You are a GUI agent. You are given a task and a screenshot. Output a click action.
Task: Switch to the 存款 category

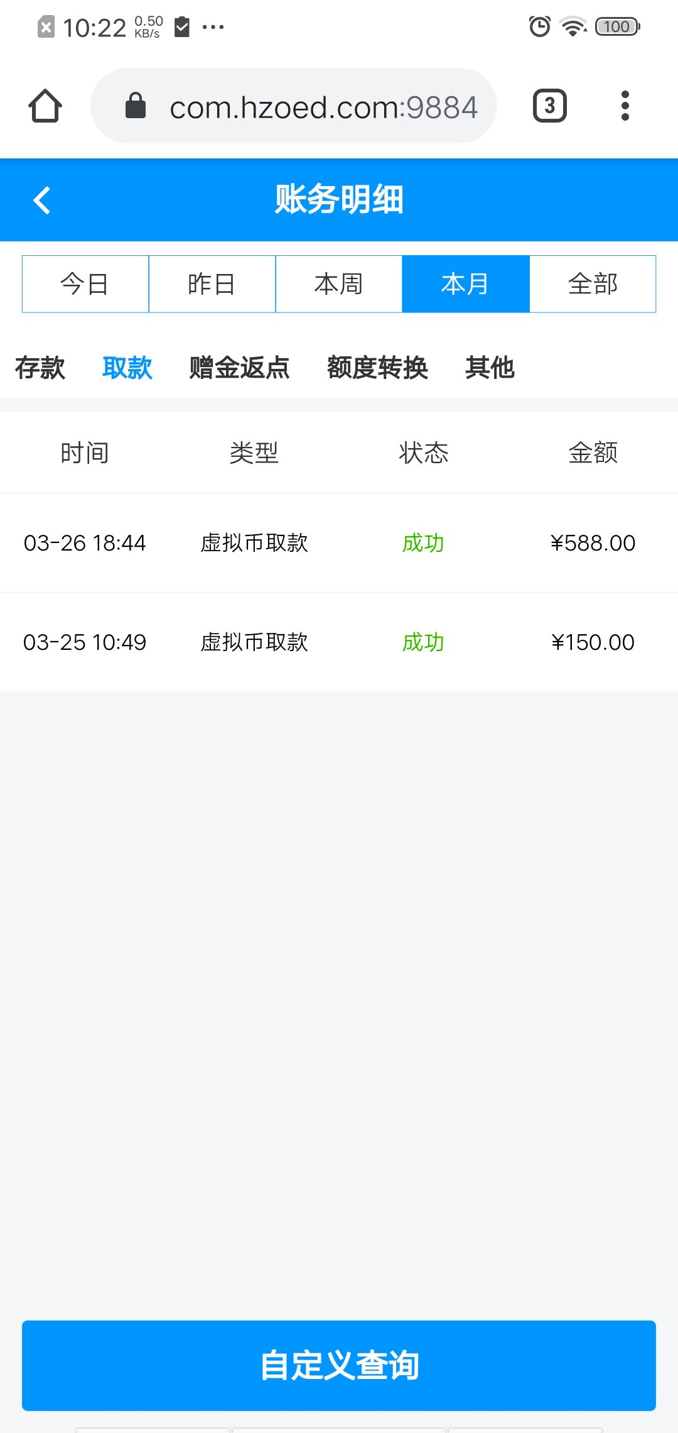pyautogui.click(x=40, y=368)
